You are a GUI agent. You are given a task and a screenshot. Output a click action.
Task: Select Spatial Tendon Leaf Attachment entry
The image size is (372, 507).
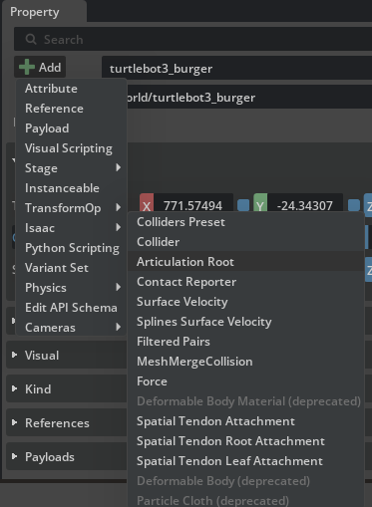pos(245,461)
